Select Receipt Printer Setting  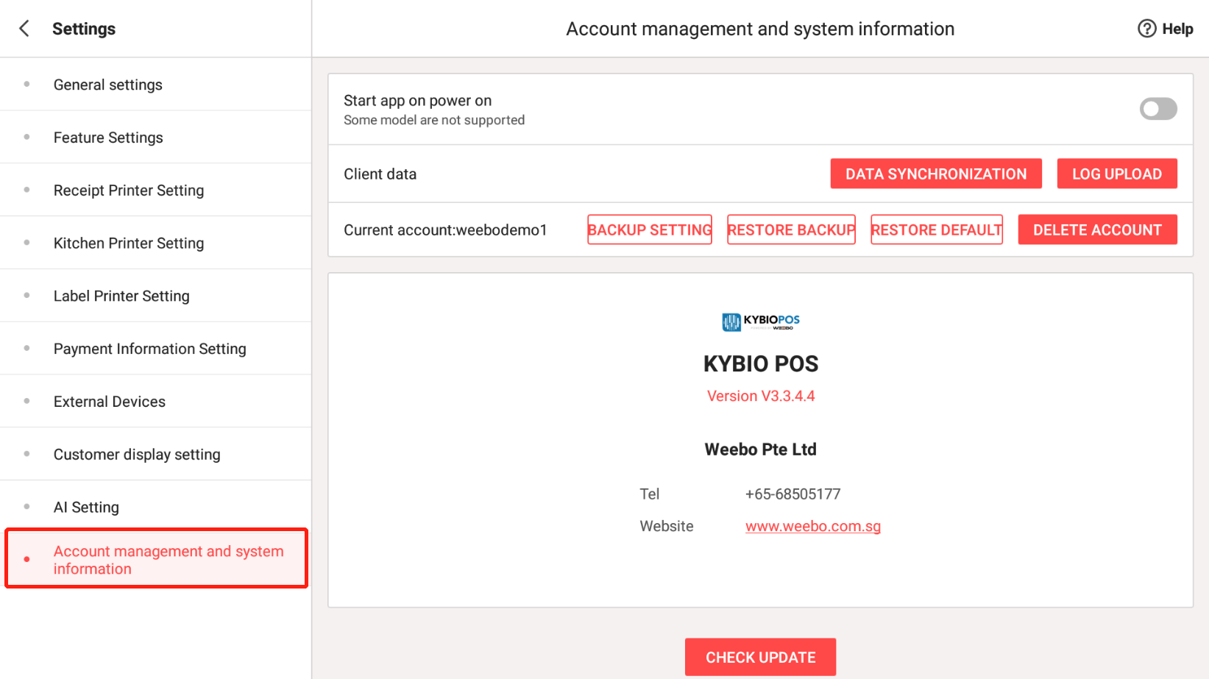[156, 191]
